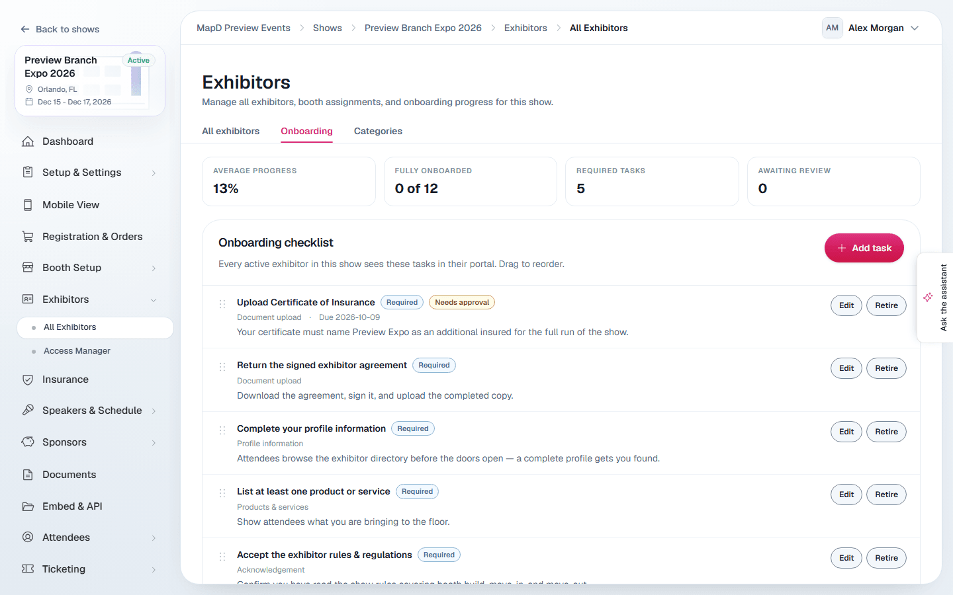Click the Shows breadcrumb link
The image size is (953, 595).
328,28
